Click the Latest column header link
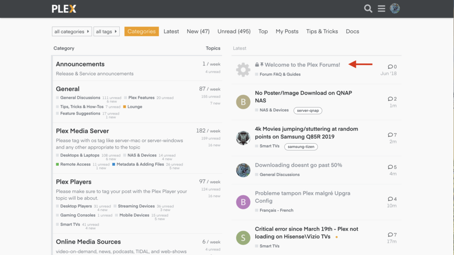The height and width of the screenshot is (255, 454). (x=240, y=48)
